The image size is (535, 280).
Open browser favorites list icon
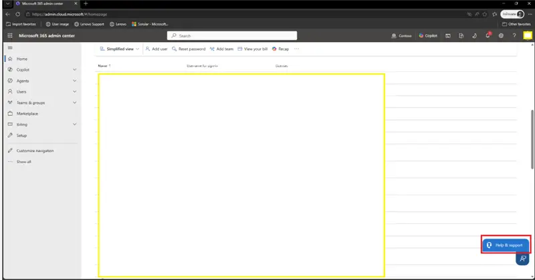(x=494, y=14)
